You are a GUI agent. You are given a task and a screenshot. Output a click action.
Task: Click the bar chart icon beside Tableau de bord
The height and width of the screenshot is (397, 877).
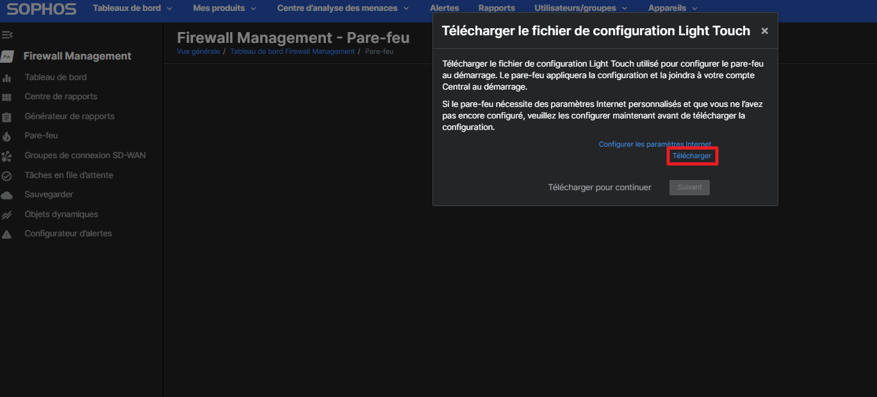(7, 77)
